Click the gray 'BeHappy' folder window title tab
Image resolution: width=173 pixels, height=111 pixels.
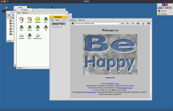(x=24, y=10)
